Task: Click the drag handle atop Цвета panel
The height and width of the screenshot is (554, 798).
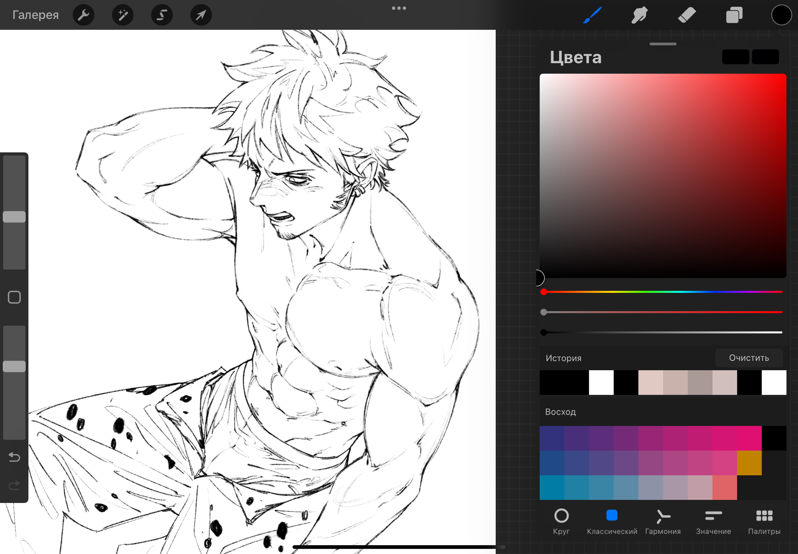Action: click(663, 44)
